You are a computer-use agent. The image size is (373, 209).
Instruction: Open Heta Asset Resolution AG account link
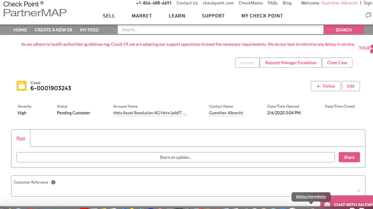click(x=149, y=113)
